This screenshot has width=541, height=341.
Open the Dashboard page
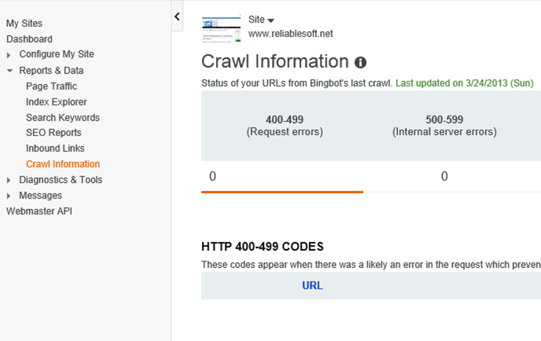click(x=29, y=39)
